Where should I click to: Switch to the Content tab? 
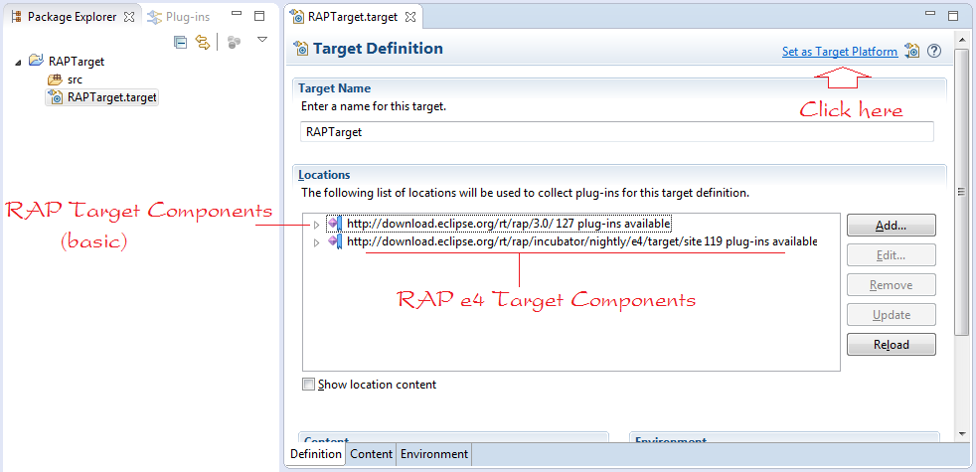(371, 454)
